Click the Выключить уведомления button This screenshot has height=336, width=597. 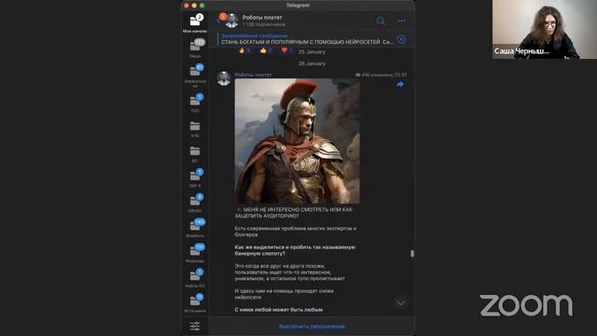pos(312,327)
